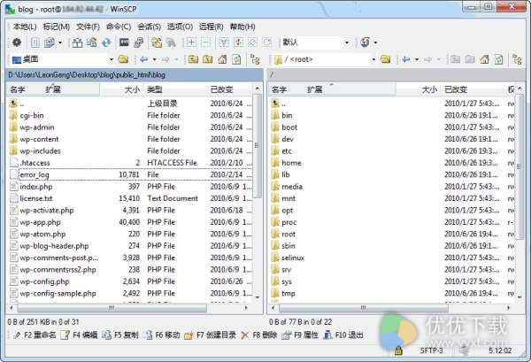
Task: Open the 选项(O) menu
Action: [x=180, y=27]
